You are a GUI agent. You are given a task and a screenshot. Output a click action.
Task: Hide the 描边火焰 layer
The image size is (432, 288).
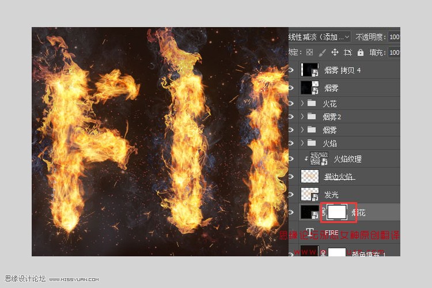pyautogui.click(x=291, y=176)
